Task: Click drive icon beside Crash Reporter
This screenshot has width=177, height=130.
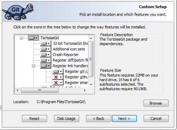Action: pos(46,55)
